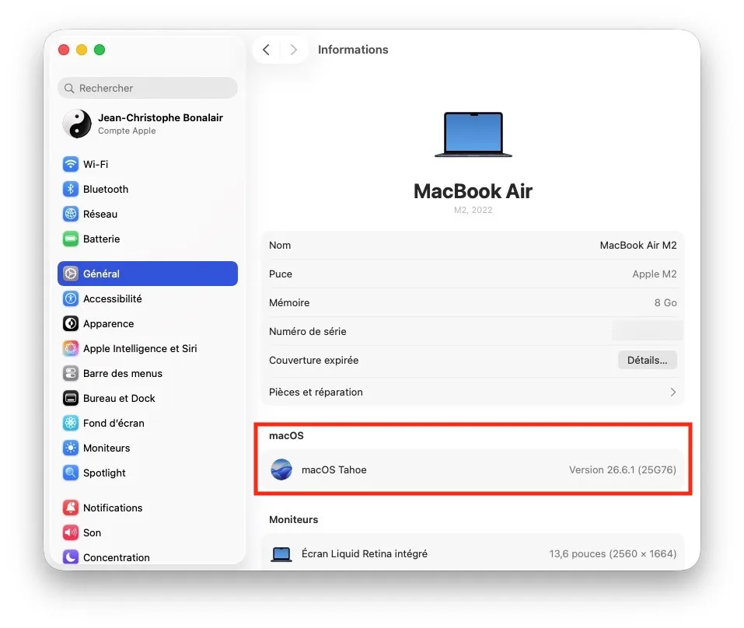Click the 'Apple M2' chip value
This screenshot has height=628, width=744.
(655, 274)
